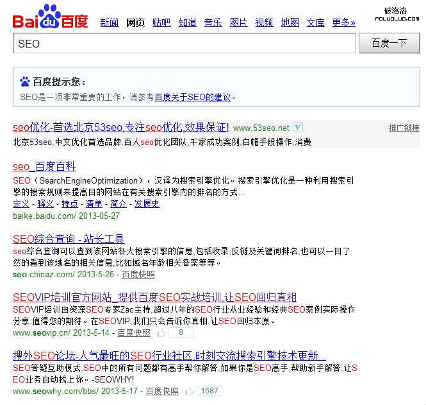The width and height of the screenshot is (426, 405).
Task: Select the 网页 search tab
Action: tap(135, 22)
